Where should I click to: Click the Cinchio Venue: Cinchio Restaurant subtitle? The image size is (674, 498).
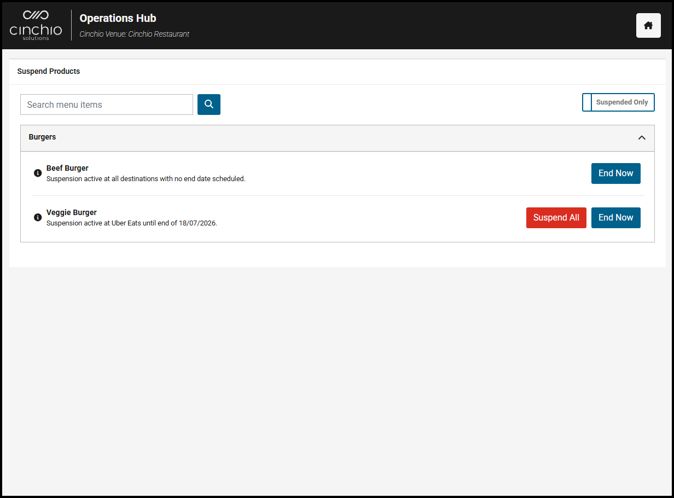tap(135, 34)
